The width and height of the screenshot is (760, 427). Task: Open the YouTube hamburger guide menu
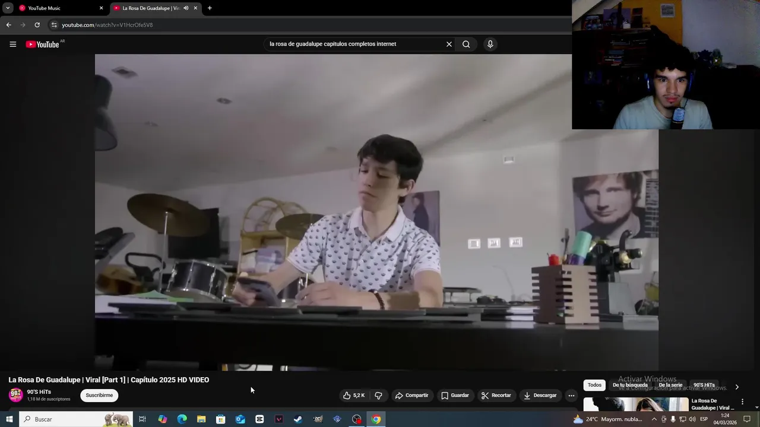[x=12, y=44]
